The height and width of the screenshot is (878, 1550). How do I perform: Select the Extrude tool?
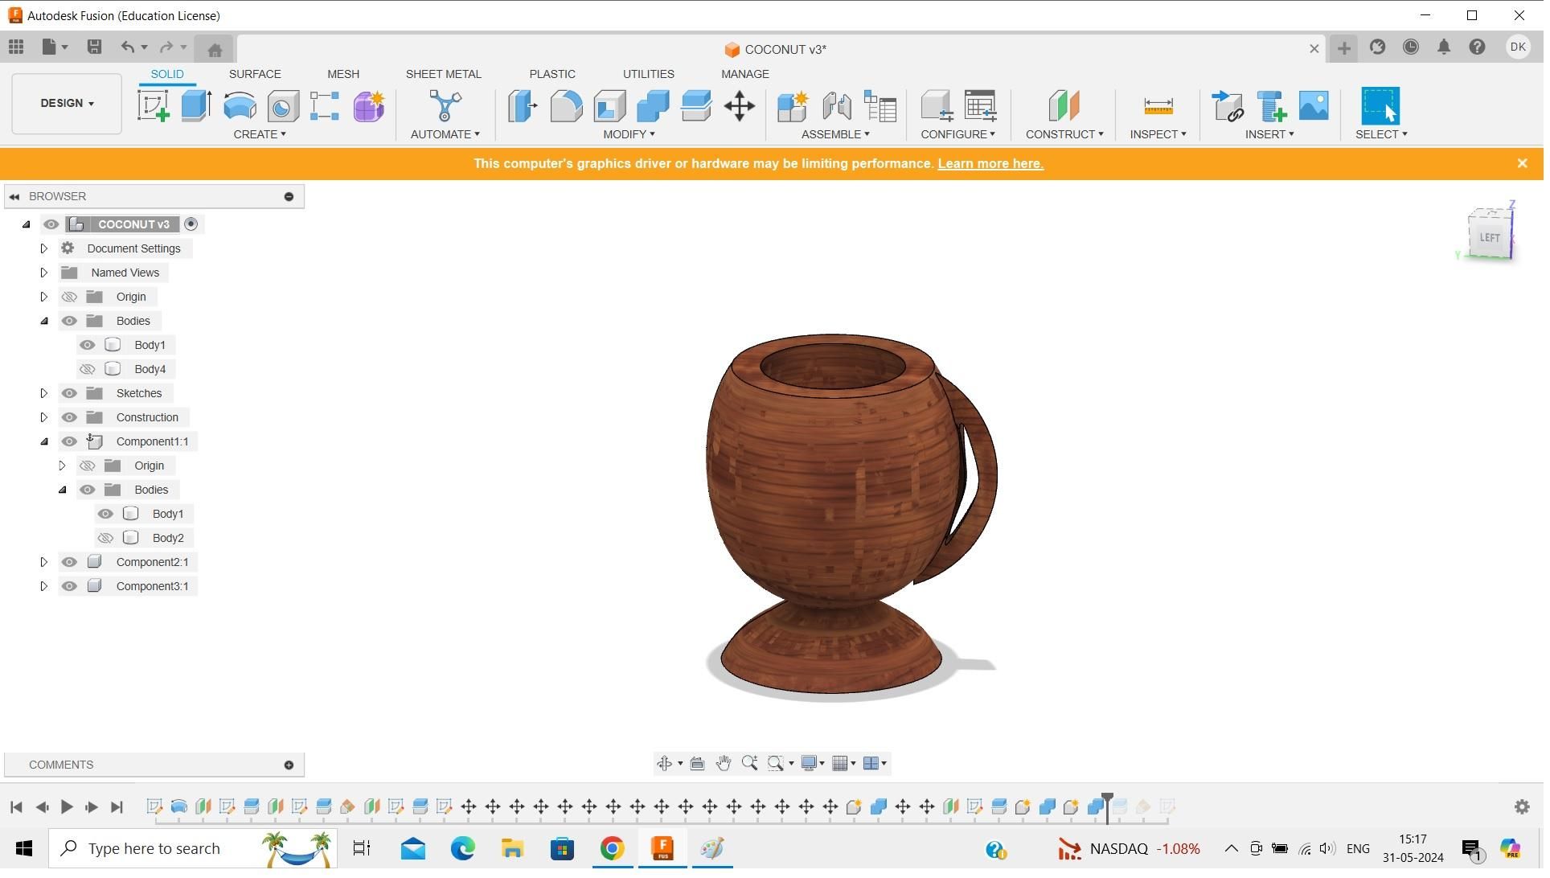tap(196, 106)
